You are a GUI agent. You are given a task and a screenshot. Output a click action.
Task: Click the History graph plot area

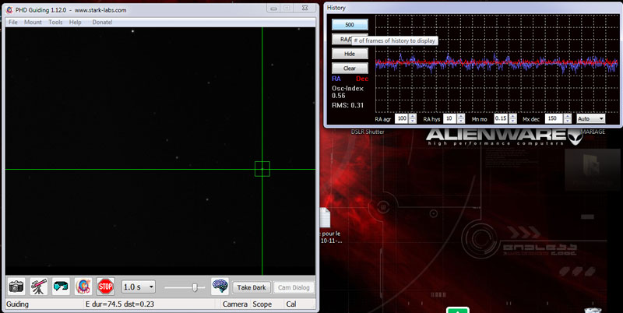tap(497, 64)
